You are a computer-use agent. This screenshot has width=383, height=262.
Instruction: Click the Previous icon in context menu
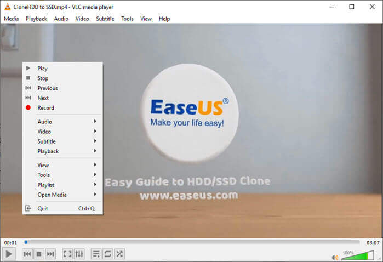pyautogui.click(x=28, y=88)
